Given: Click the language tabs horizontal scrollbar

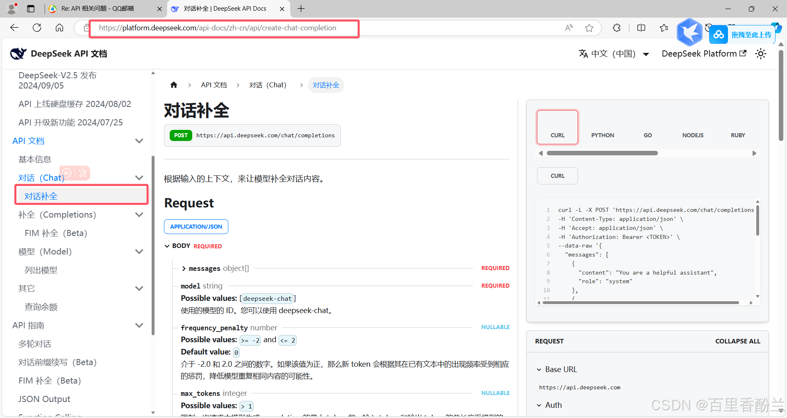Looking at the screenshot, I should point(602,153).
